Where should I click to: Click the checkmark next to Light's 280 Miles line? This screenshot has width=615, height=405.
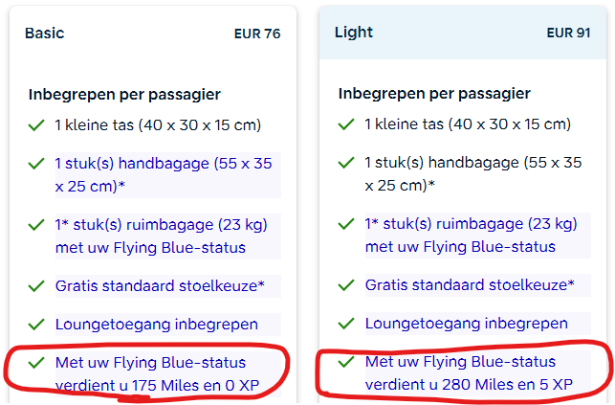(347, 363)
